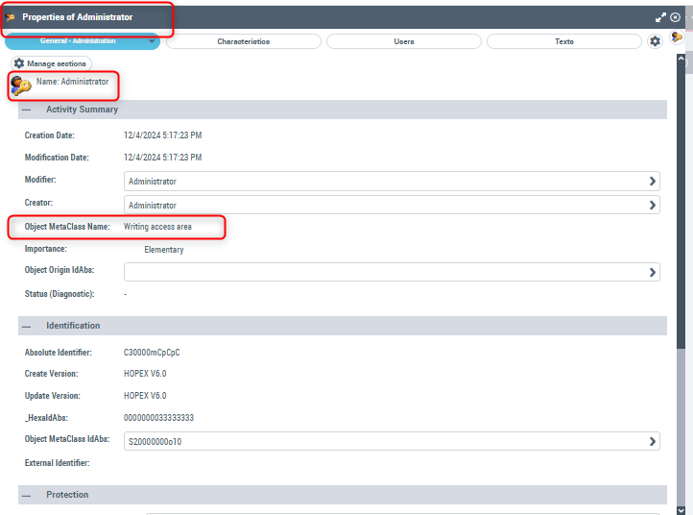Collapse the Activity Summary section
The image size is (693, 515).
(27, 110)
